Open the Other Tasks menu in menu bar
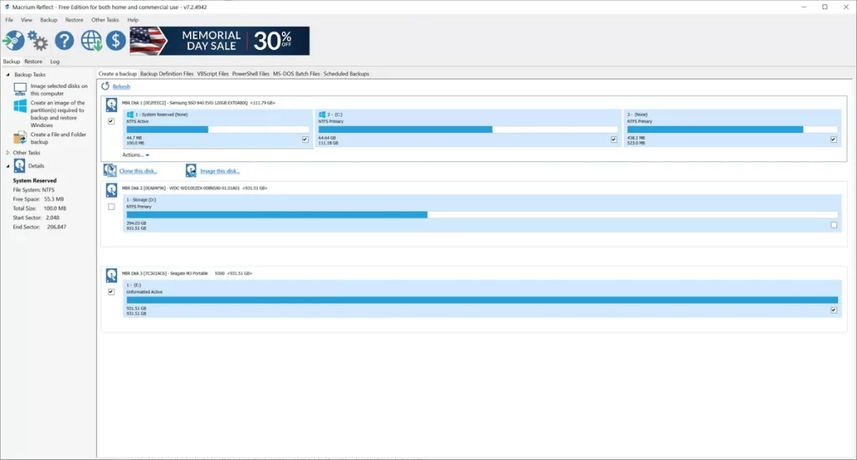 pos(105,19)
